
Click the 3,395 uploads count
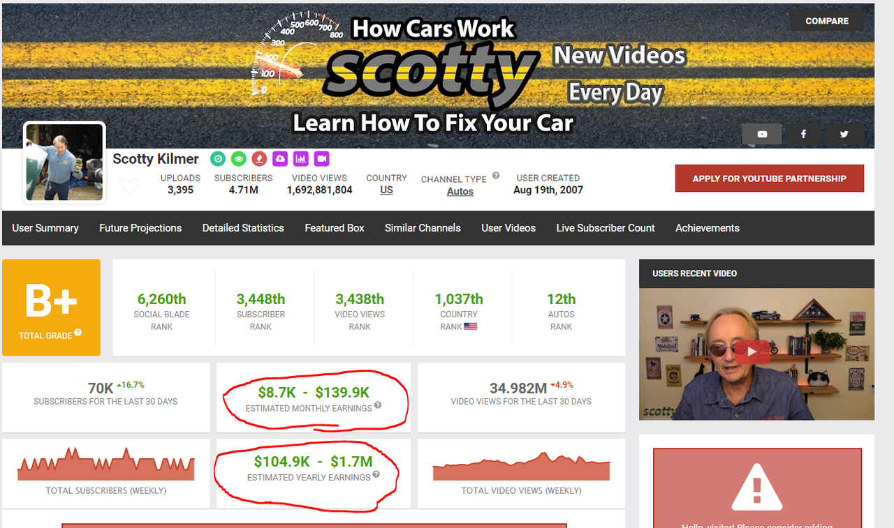[180, 190]
